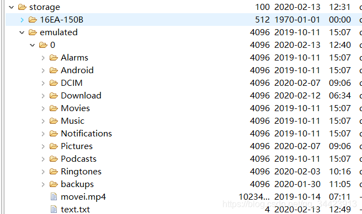Click the text.txt file icon
Image resolution: width=362 pixels, height=214 pixels.
[x=54, y=210]
